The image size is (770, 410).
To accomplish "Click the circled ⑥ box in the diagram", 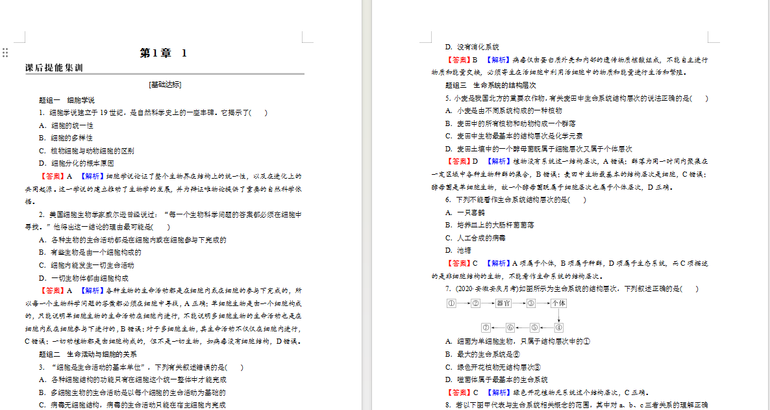I will click(x=510, y=327).
